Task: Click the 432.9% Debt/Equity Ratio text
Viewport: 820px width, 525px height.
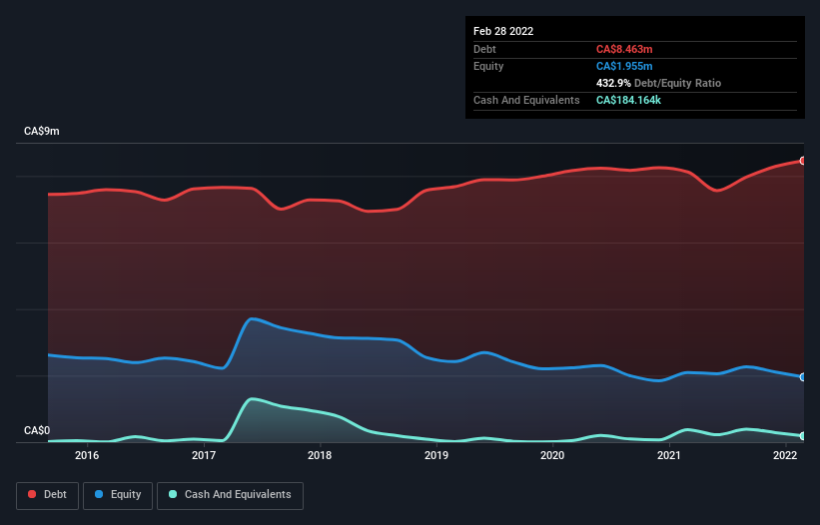Action: (658, 83)
